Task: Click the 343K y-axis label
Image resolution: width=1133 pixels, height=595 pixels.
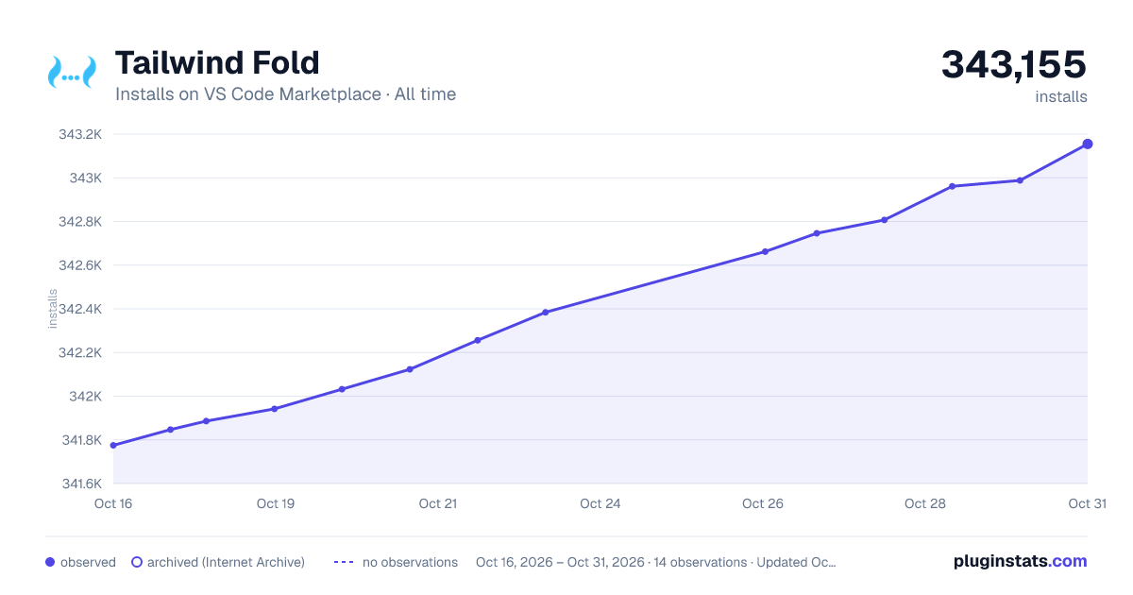Action: tap(86, 178)
